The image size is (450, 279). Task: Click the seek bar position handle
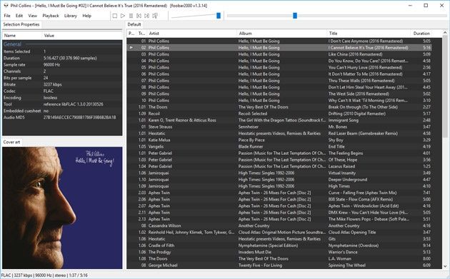click(295, 16)
